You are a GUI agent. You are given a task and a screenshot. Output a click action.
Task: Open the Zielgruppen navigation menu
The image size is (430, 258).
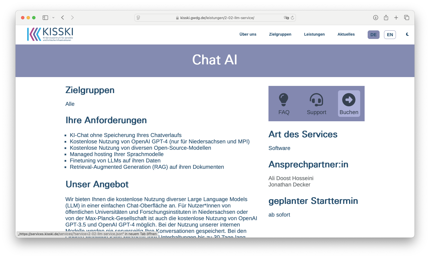280,34
